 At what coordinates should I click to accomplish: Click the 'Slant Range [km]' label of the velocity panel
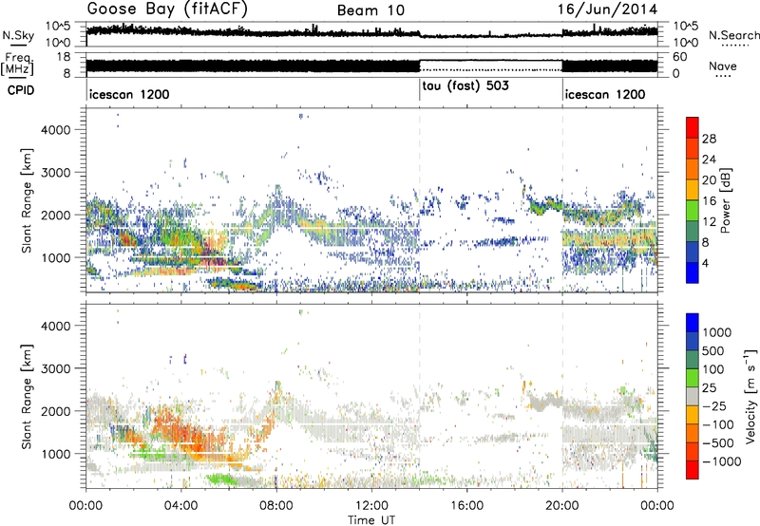click(27, 397)
